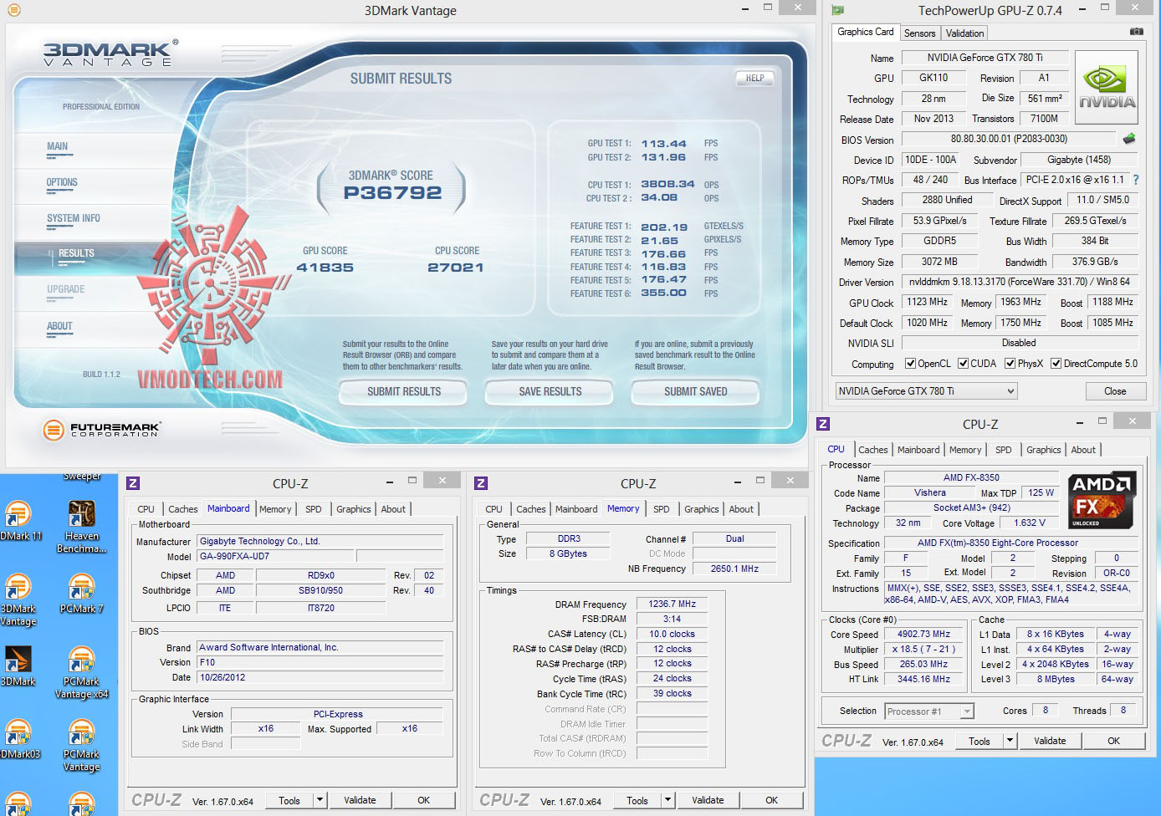Open the 3DMark Vantage title bar icon
Screen dimensions: 1161x816
tap(13, 10)
